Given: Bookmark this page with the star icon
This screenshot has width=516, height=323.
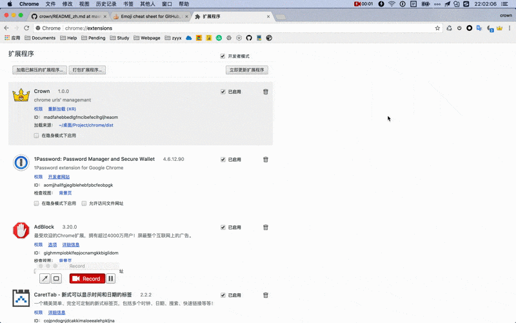Looking at the screenshot, I should (x=437, y=28).
